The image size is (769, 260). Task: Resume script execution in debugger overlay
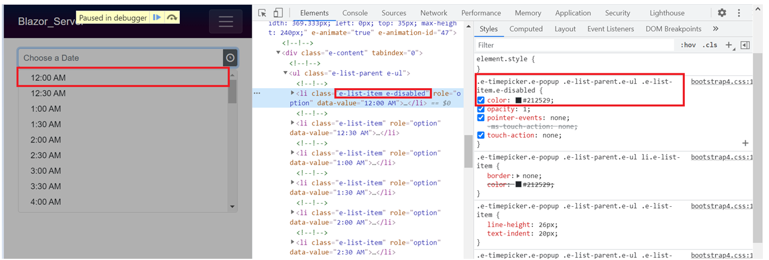[158, 18]
